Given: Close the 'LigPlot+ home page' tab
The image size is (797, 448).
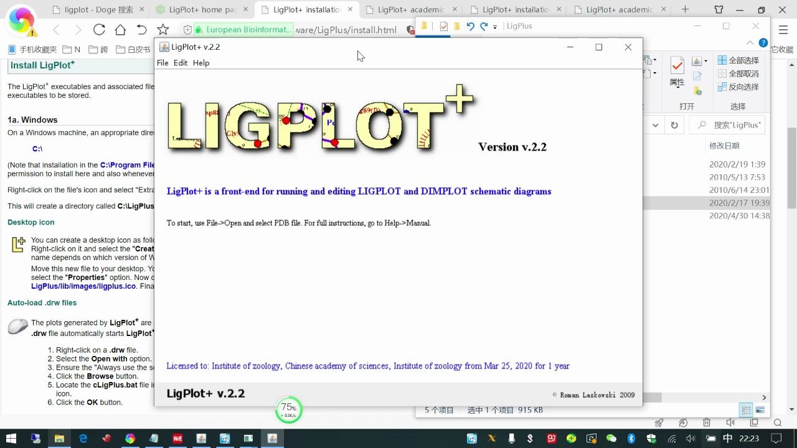Looking at the screenshot, I should coord(245,10).
